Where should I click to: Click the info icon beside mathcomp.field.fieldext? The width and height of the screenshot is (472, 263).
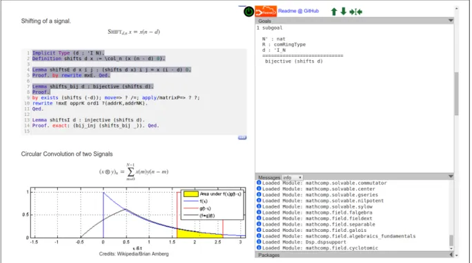point(259,218)
